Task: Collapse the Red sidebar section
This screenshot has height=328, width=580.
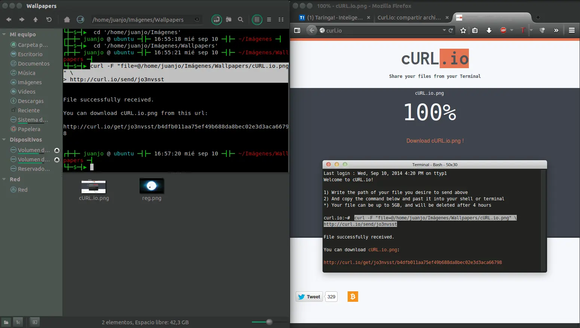Action: tap(4, 179)
